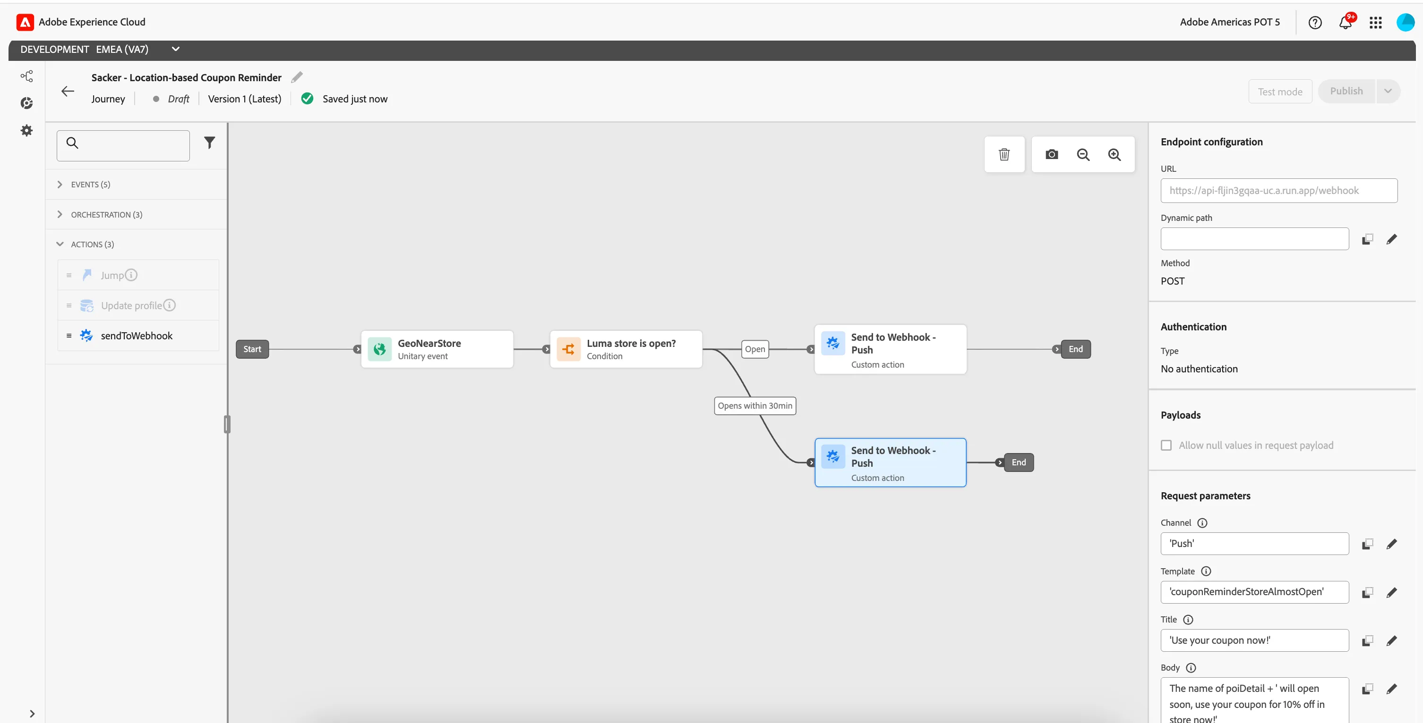Screen dimensions: 1423x723
Task: Click the Adobe Experience Cloud logo
Action: [25, 22]
